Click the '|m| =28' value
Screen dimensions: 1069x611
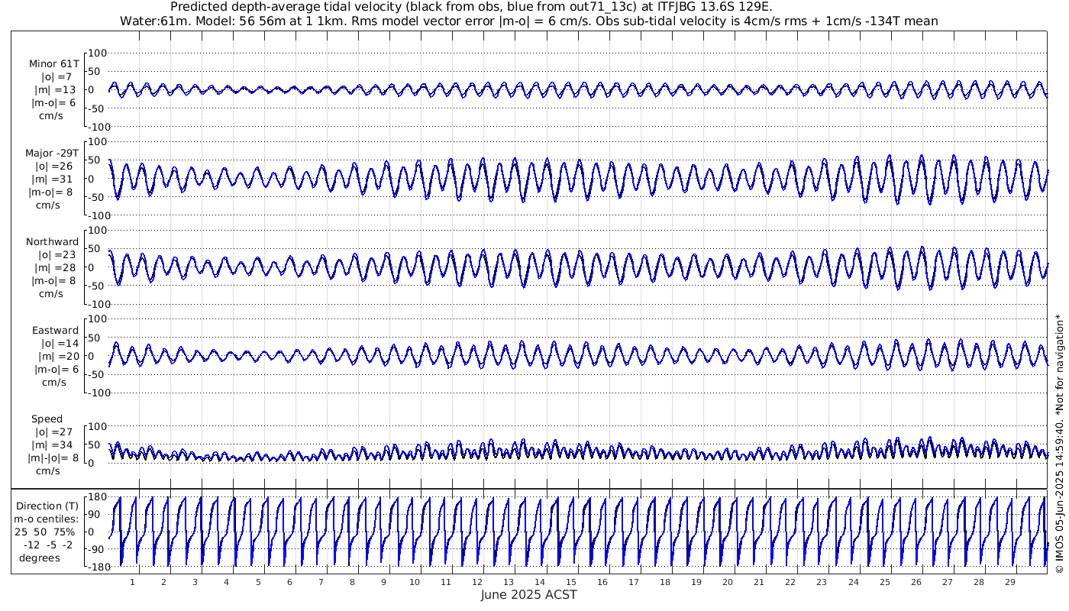[55, 267]
